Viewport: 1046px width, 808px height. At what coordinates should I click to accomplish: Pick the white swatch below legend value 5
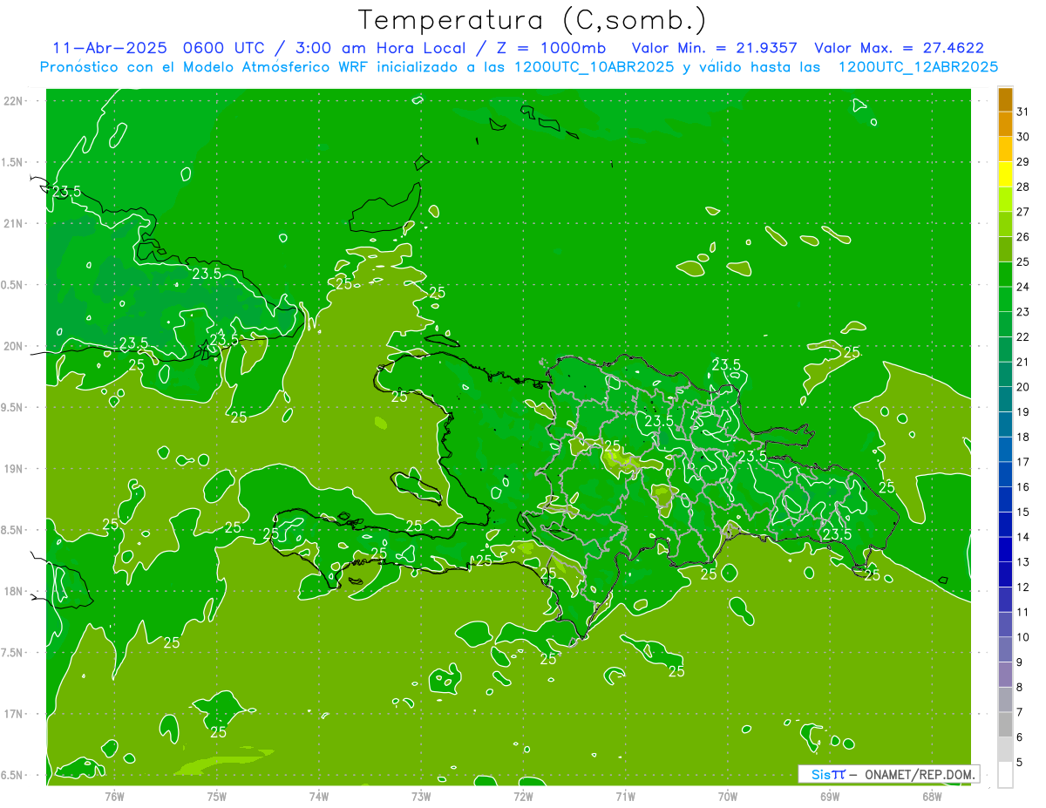pyautogui.click(x=1005, y=775)
